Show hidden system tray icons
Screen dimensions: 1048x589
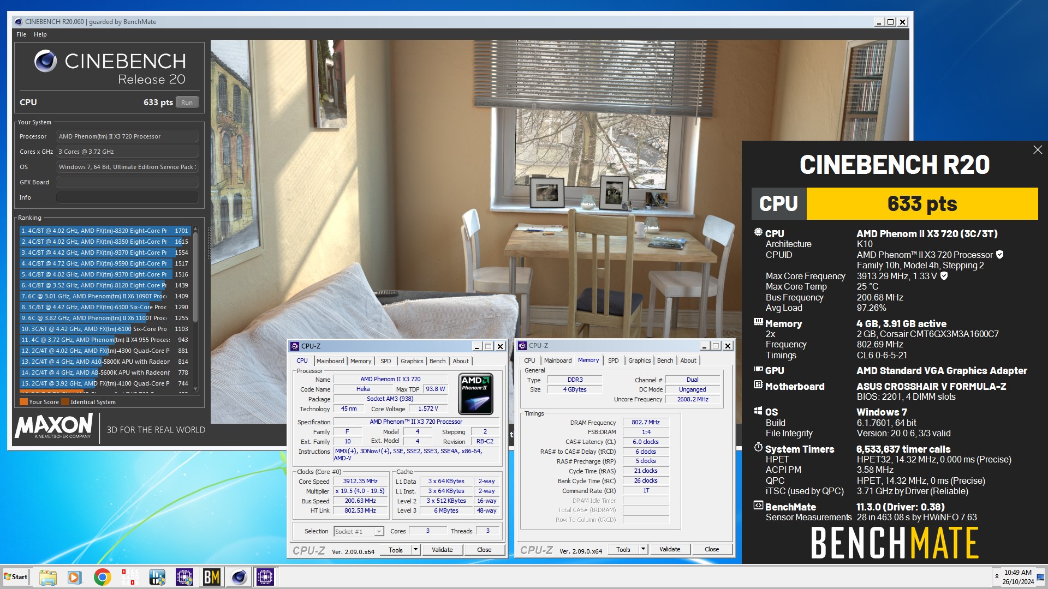pyautogui.click(x=997, y=576)
